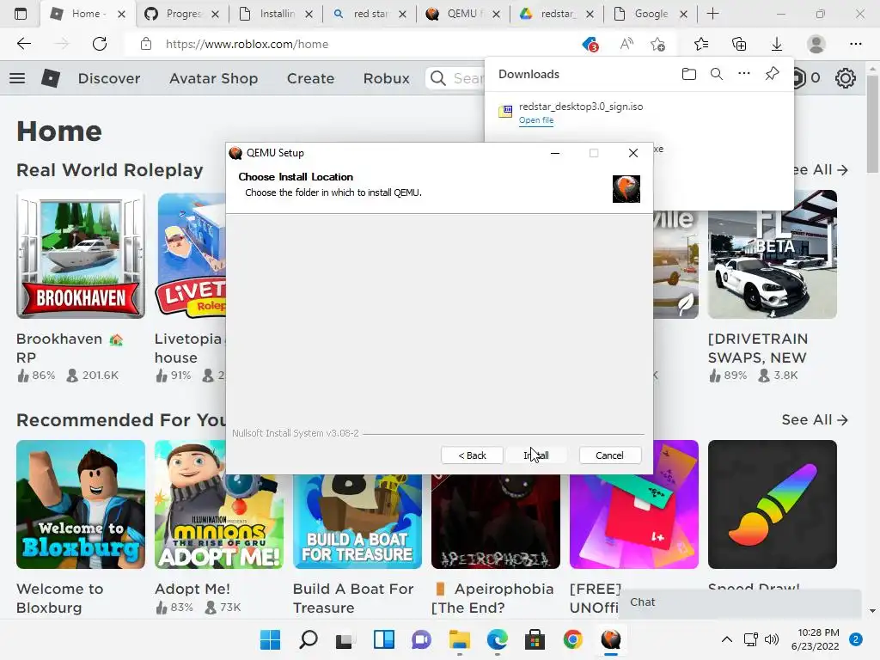
Task: Open Microsoft Store from taskbar
Action: [535, 639]
